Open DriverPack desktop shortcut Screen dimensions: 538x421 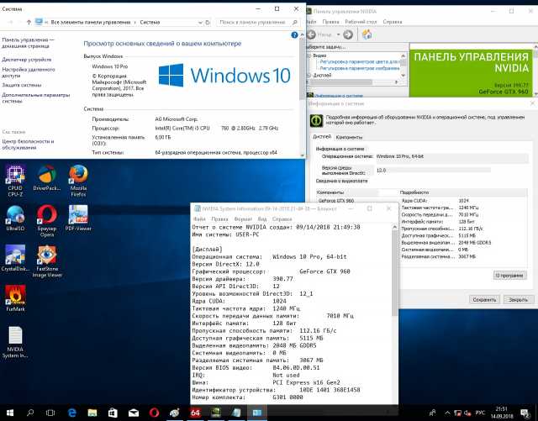(47, 178)
